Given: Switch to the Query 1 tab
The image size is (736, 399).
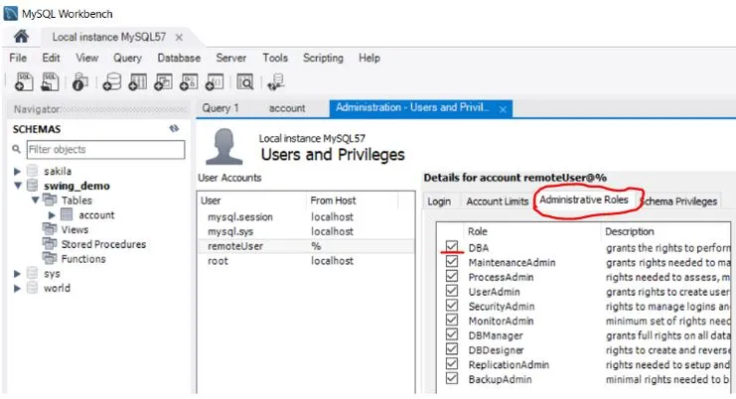Looking at the screenshot, I should click(x=221, y=108).
